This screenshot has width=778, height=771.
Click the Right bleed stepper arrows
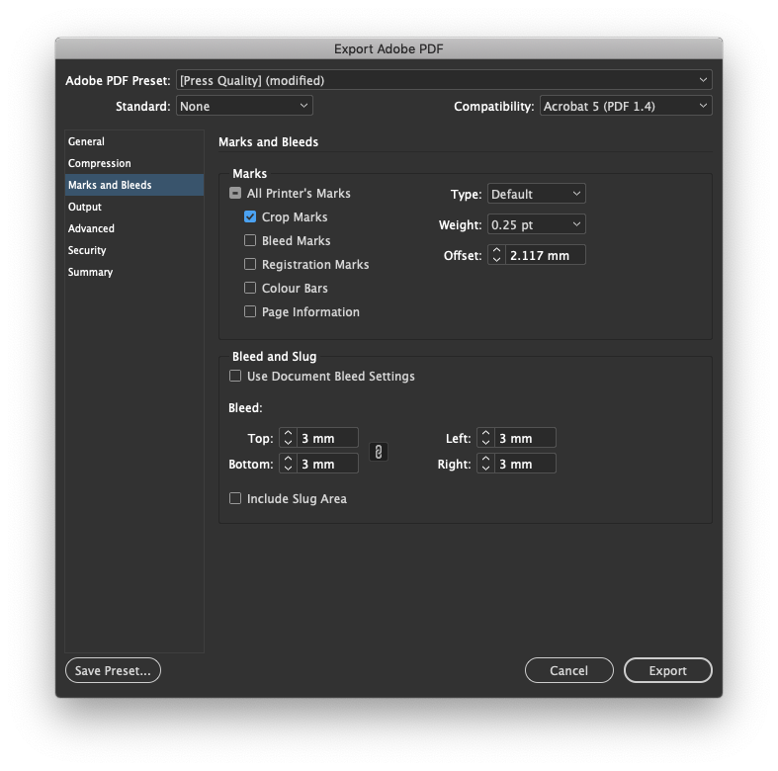485,464
